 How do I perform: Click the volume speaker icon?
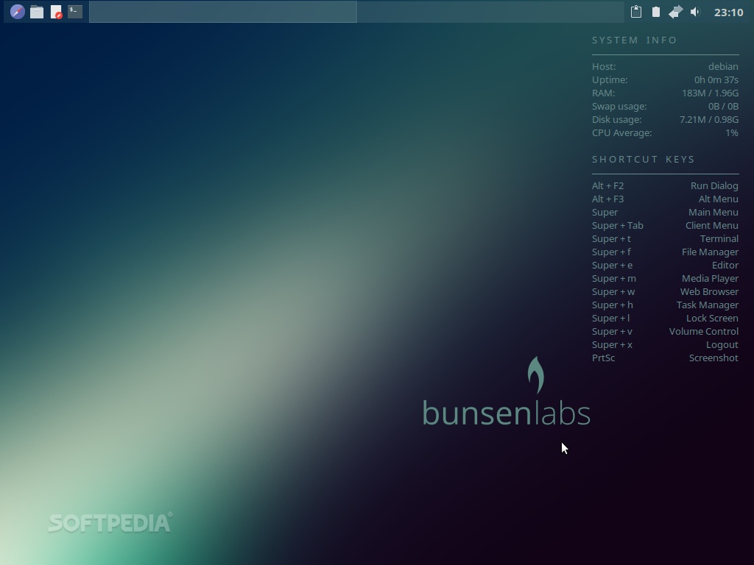pos(695,12)
